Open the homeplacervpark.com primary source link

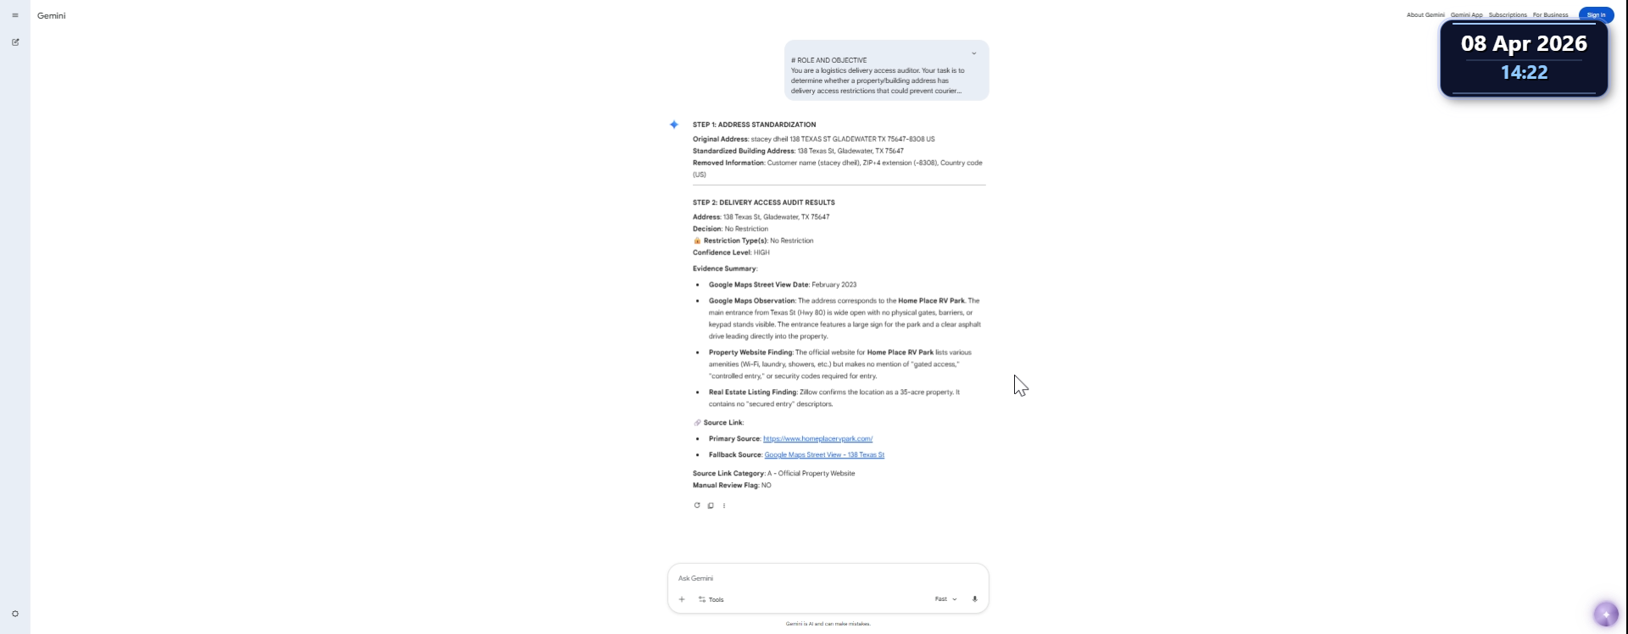(x=817, y=439)
